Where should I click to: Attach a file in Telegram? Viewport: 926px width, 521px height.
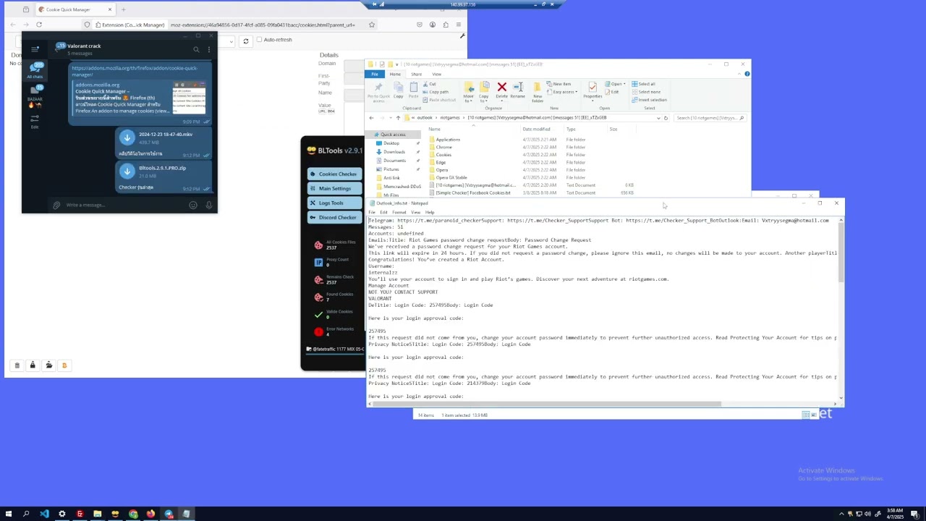click(56, 205)
